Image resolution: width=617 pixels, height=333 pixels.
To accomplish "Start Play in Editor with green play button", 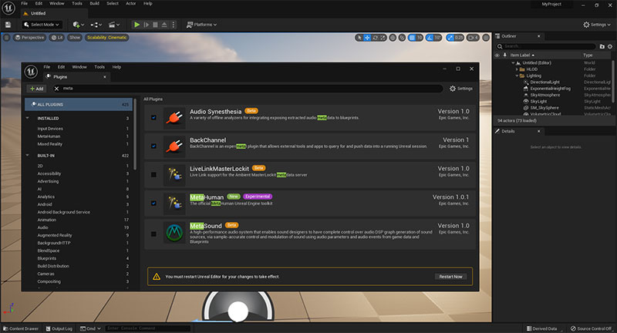I will [137, 25].
